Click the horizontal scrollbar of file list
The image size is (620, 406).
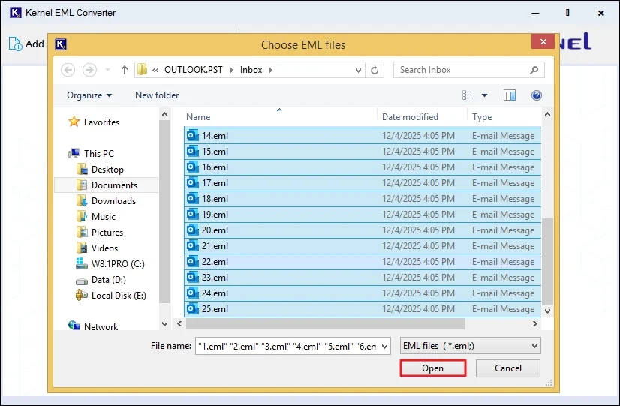pyautogui.click(x=325, y=323)
